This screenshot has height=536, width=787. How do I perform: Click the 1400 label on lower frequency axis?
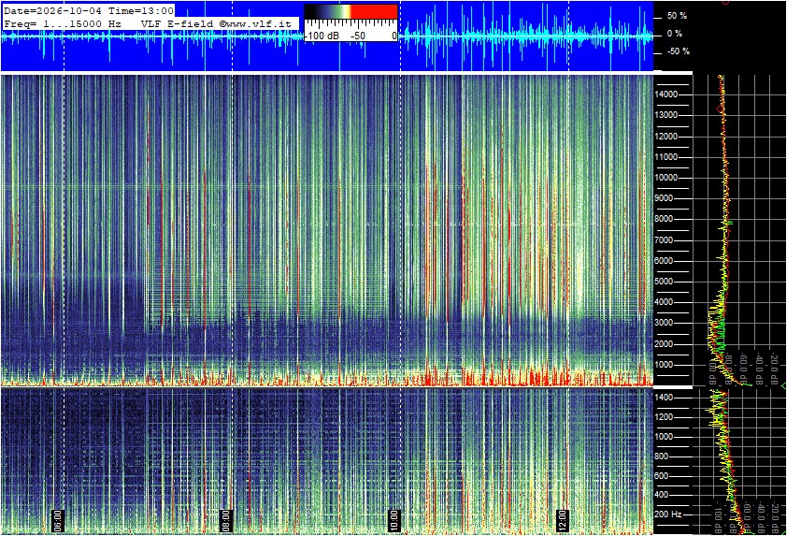pos(664,398)
